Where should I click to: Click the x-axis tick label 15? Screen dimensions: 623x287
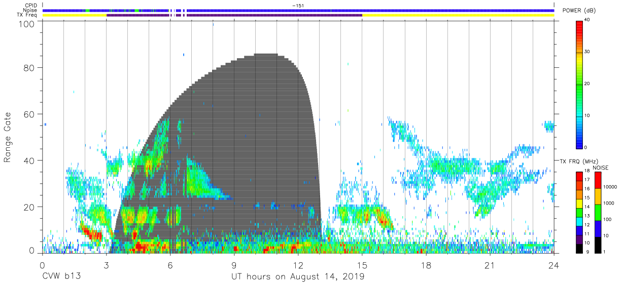362,264
